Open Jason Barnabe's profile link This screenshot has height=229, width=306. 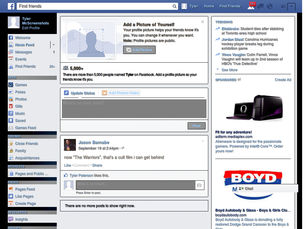94,142
